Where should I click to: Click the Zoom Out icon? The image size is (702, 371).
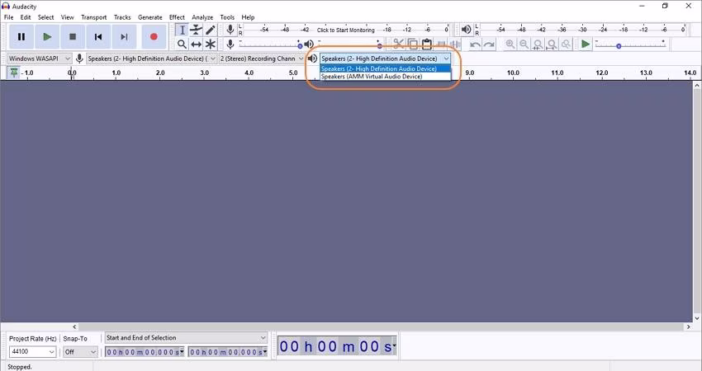tap(524, 44)
